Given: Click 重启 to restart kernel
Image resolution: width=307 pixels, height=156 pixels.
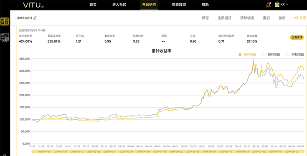Looking at the screenshot, I should click(266, 18).
